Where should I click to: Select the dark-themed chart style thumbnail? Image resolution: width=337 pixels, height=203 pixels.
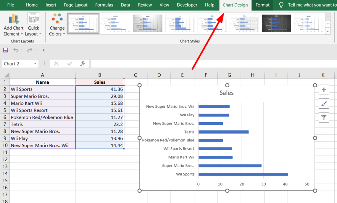[276, 23]
